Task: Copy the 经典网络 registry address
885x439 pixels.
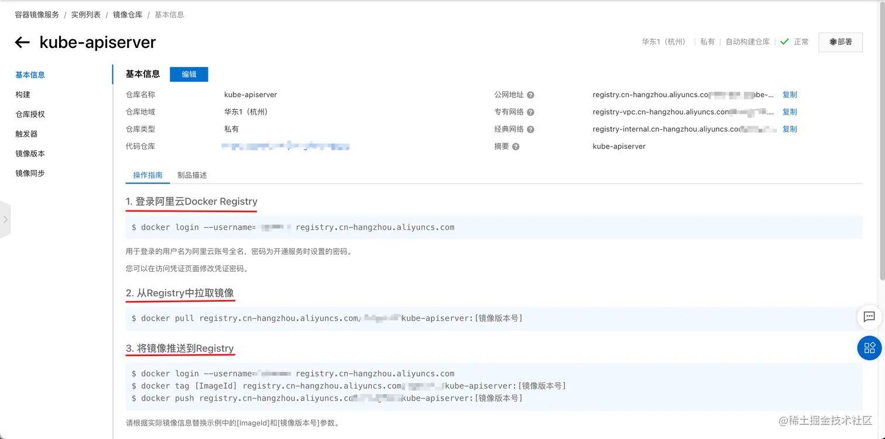Action: click(790, 129)
